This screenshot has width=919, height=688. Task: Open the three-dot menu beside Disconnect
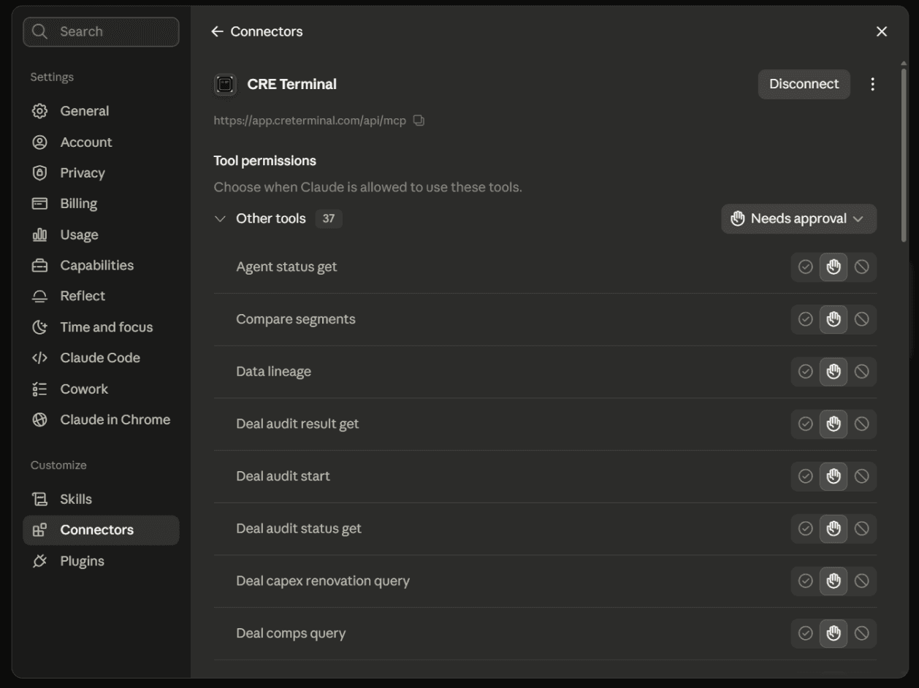(x=872, y=84)
